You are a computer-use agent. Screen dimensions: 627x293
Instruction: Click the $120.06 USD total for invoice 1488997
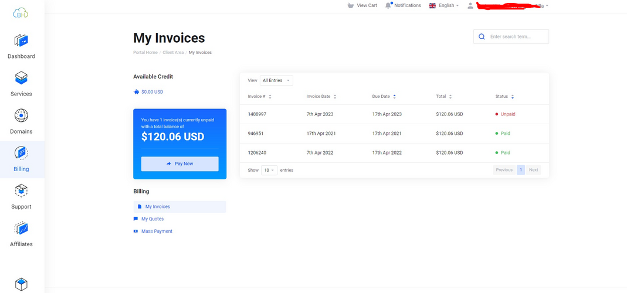[449, 114]
